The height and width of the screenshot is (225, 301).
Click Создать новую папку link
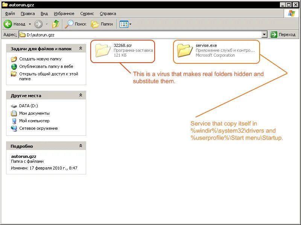40,59
